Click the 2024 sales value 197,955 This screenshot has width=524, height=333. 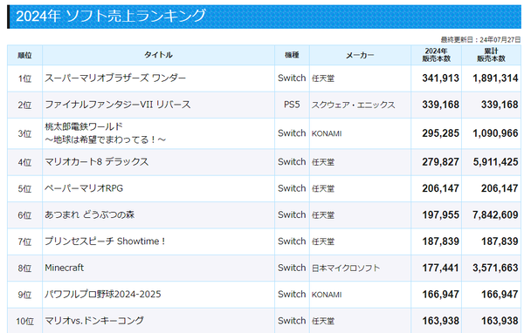(x=440, y=214)
